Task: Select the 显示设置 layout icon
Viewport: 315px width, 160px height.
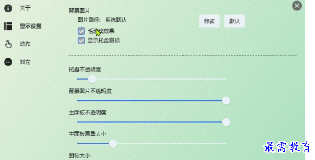Action: tap(8, 26)
